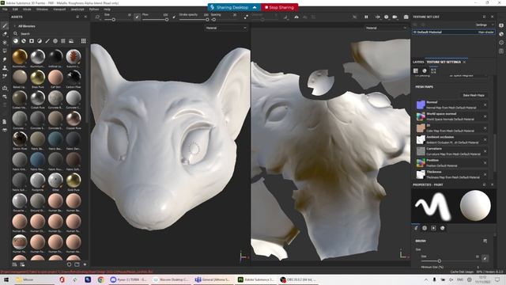Filter assets by Textures icon
This screenshot has height=285, width=506.
(63, 41)
